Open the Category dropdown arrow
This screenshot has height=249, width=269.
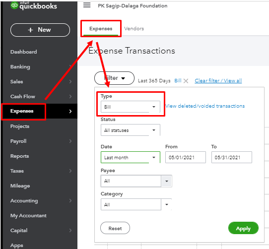pyautogui.click(x=167, y=204)
